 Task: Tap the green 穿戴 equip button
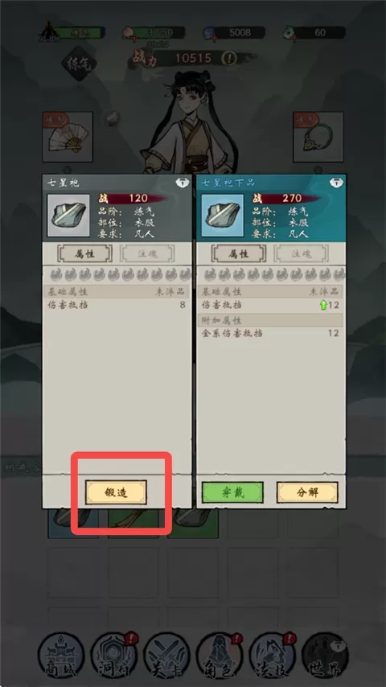[x=232, y=492]
